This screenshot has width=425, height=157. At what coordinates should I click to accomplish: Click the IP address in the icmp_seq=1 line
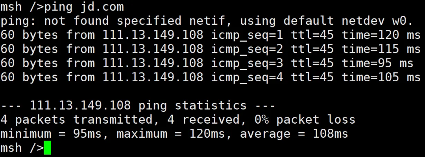pyautogui.click(x=153, y=35)
